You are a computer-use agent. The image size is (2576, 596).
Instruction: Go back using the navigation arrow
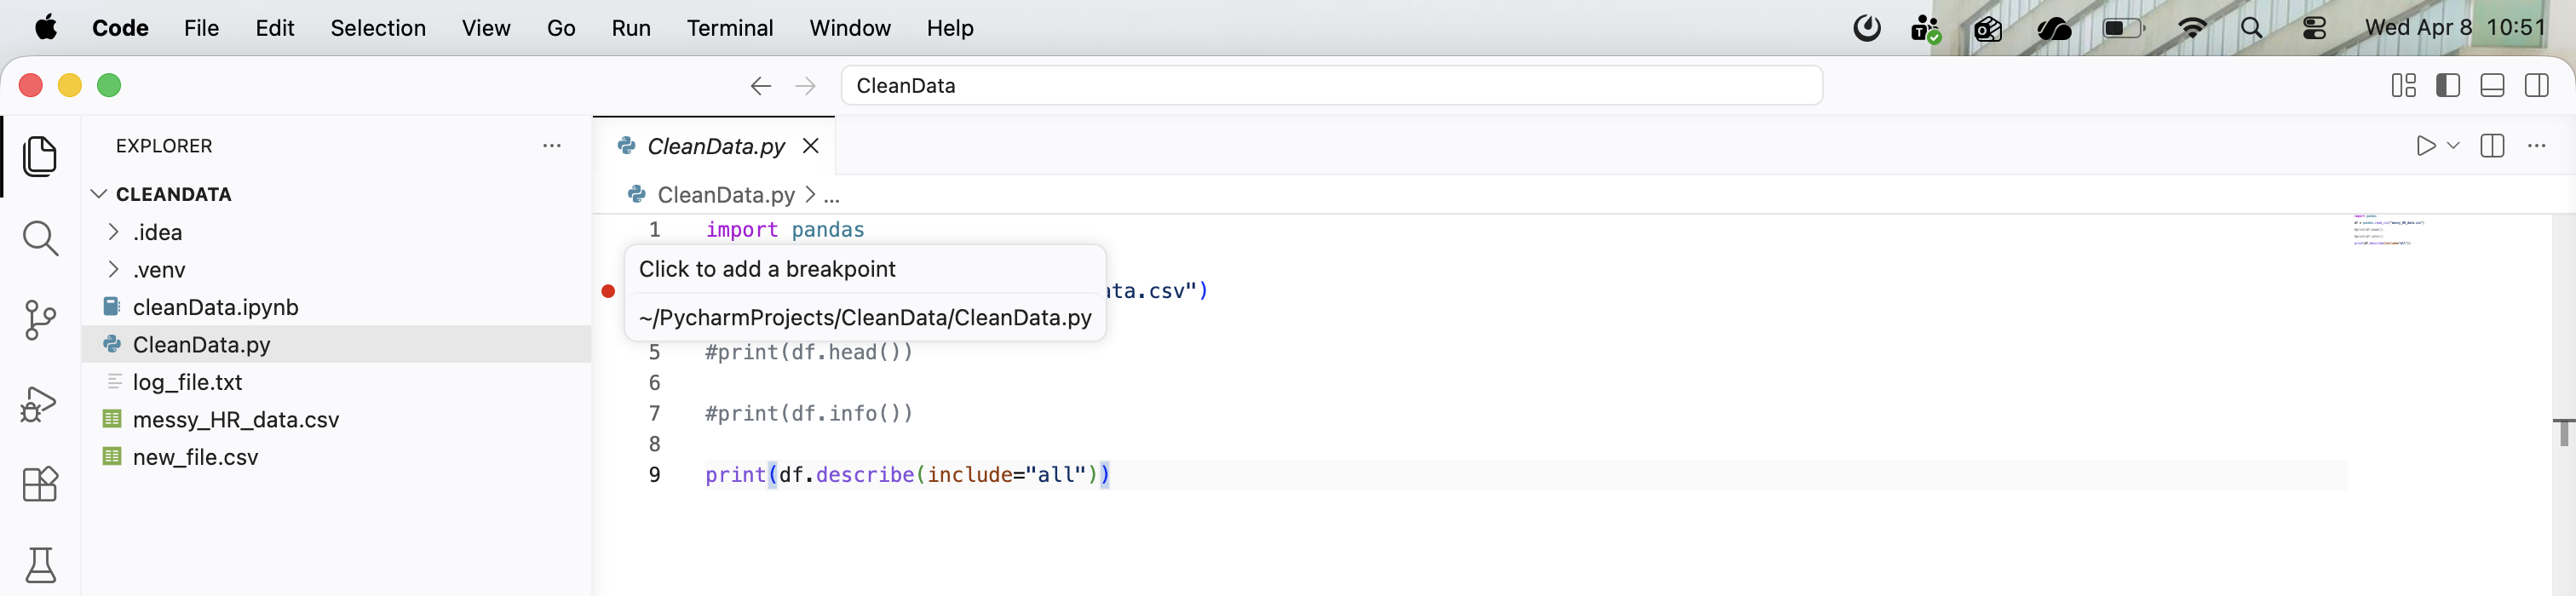(761, 86)
